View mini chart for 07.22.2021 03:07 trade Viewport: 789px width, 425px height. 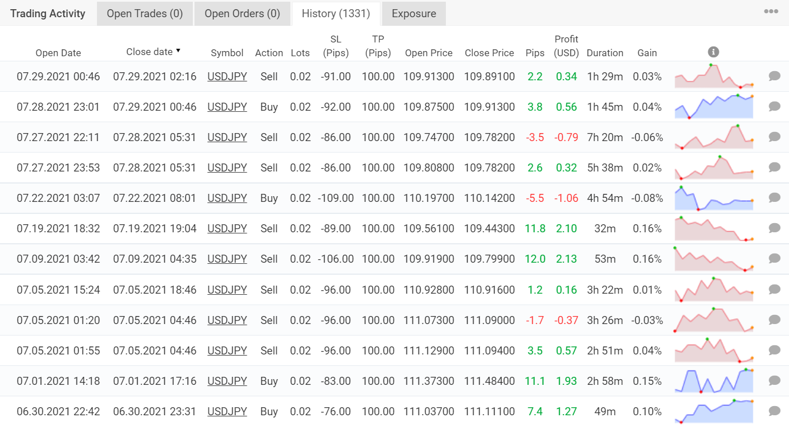[714, 198]
